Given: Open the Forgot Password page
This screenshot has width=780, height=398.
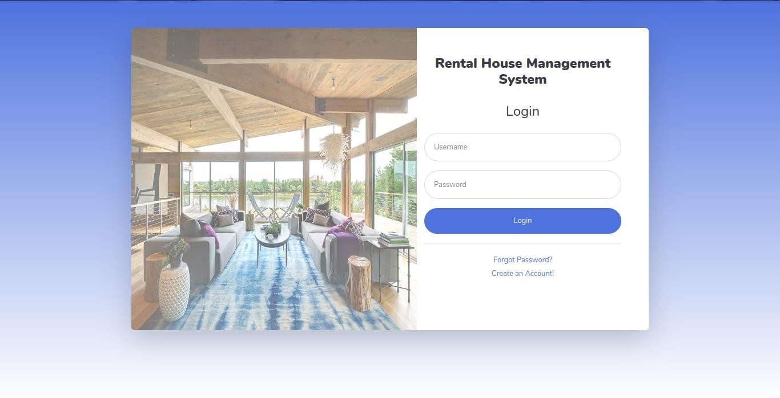Looking at the screenshot, I should tap(522, 259).
